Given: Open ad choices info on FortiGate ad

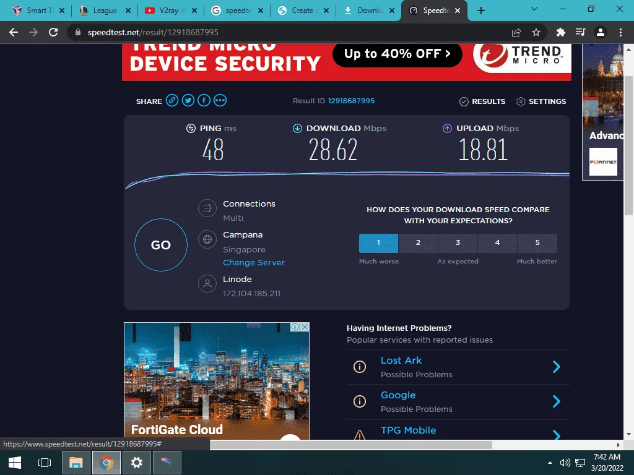Looking at the screenshot, I should [295, 327].
